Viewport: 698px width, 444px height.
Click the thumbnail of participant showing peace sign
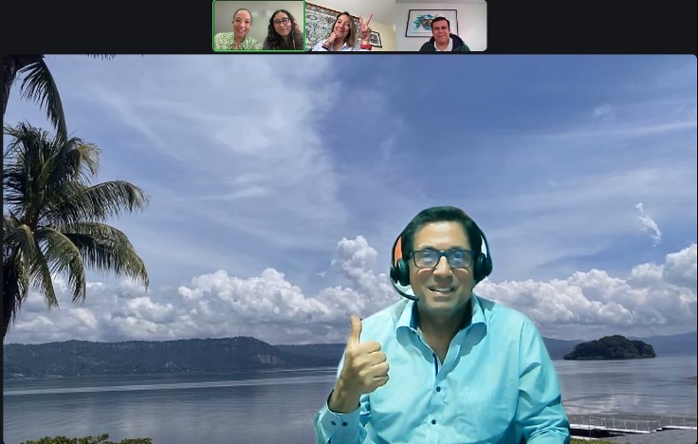[x=349, y=26]
